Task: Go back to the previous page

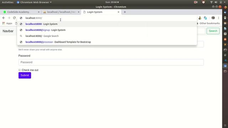Action: point(4,18)
